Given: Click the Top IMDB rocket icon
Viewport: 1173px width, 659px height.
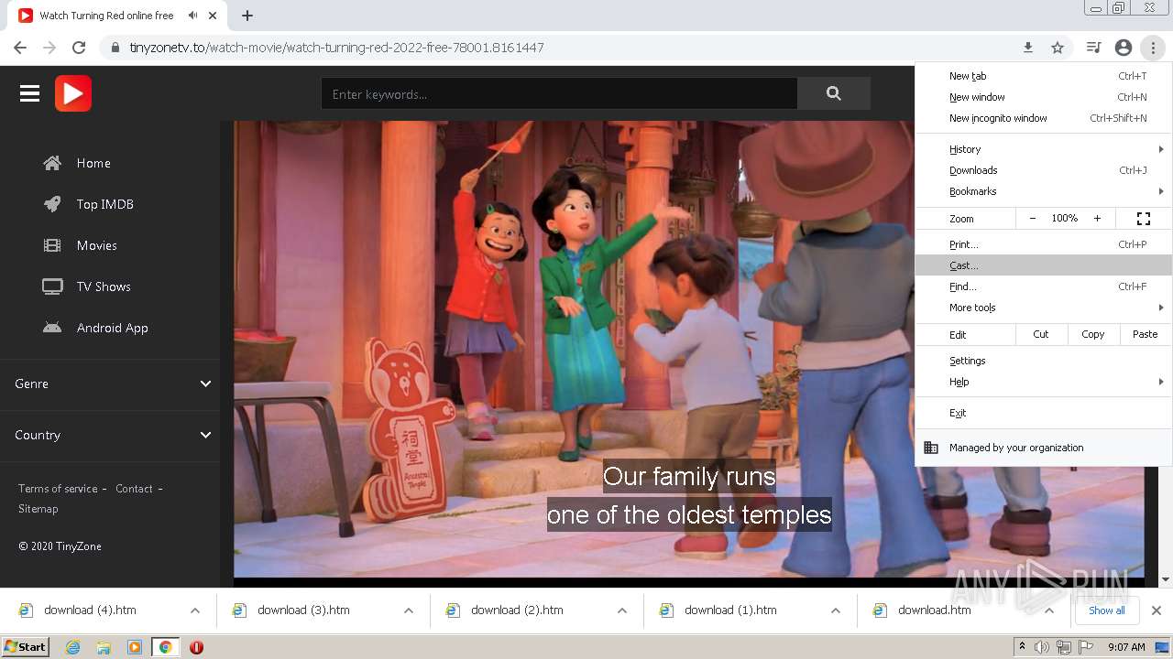Looking at the screenshot, I should [x=52, y=204].
